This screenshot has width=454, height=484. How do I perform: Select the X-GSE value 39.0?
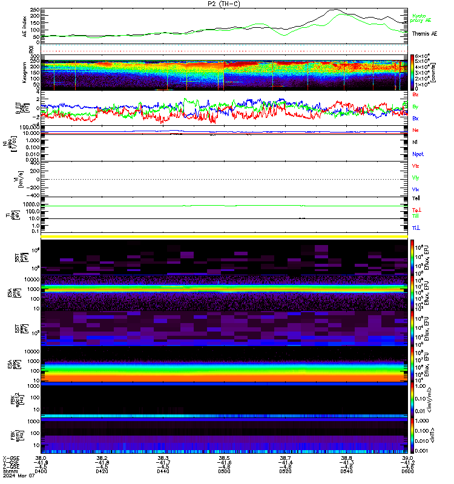[407, 459]
